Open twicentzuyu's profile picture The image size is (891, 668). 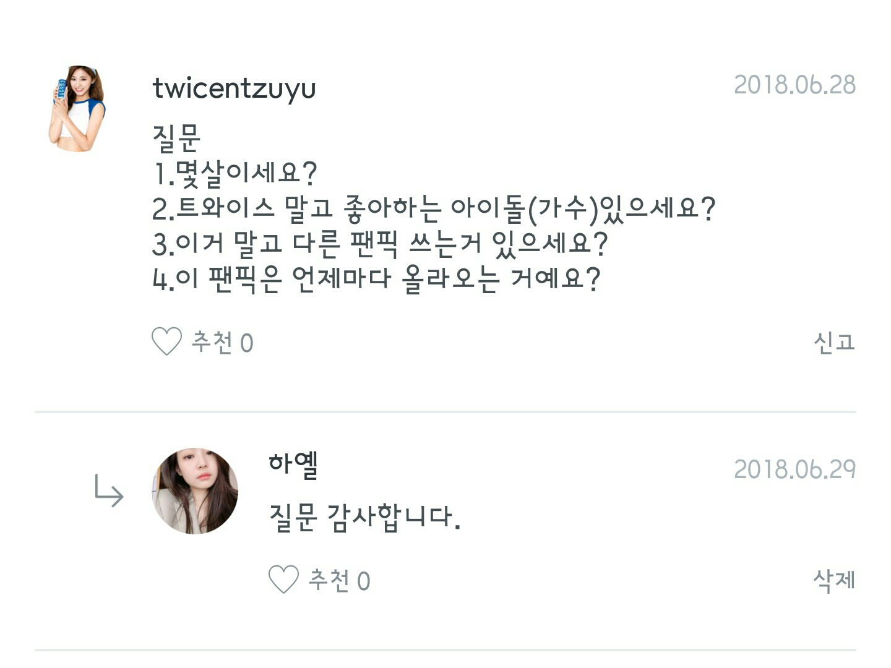pyautogui.click(x=77, y=109)
